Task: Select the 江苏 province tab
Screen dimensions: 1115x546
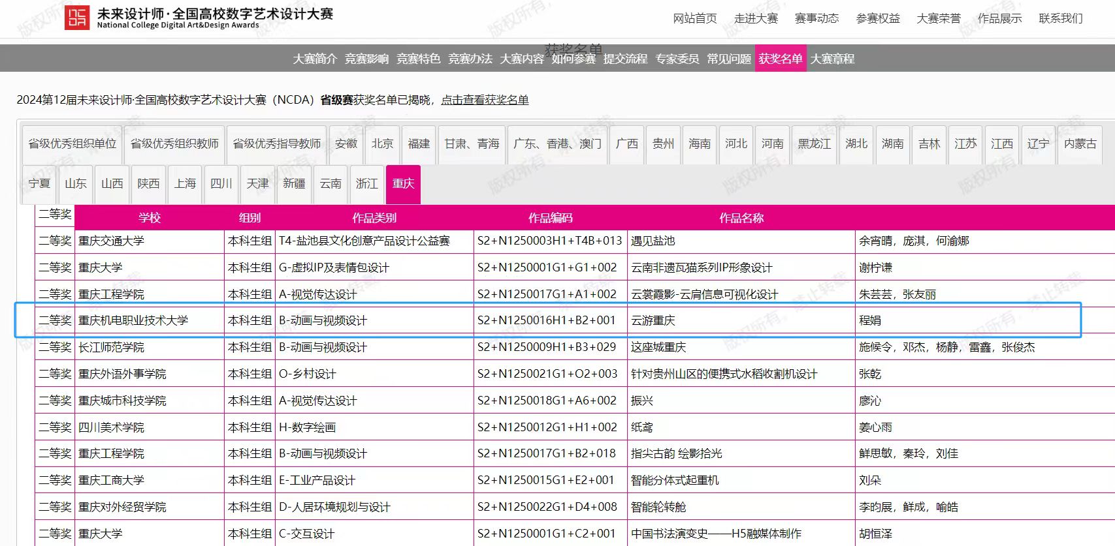Action: pos(965,144)
